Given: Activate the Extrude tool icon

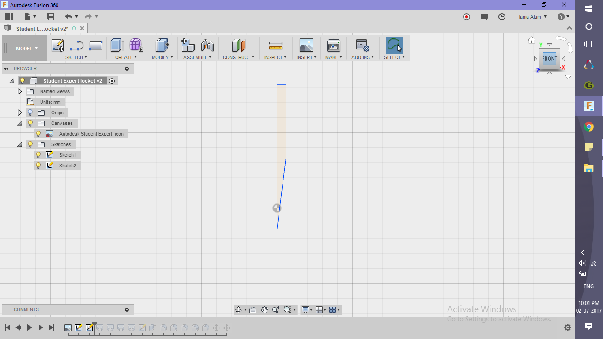Looking at the screenshot, I should [x=117, y=45].
